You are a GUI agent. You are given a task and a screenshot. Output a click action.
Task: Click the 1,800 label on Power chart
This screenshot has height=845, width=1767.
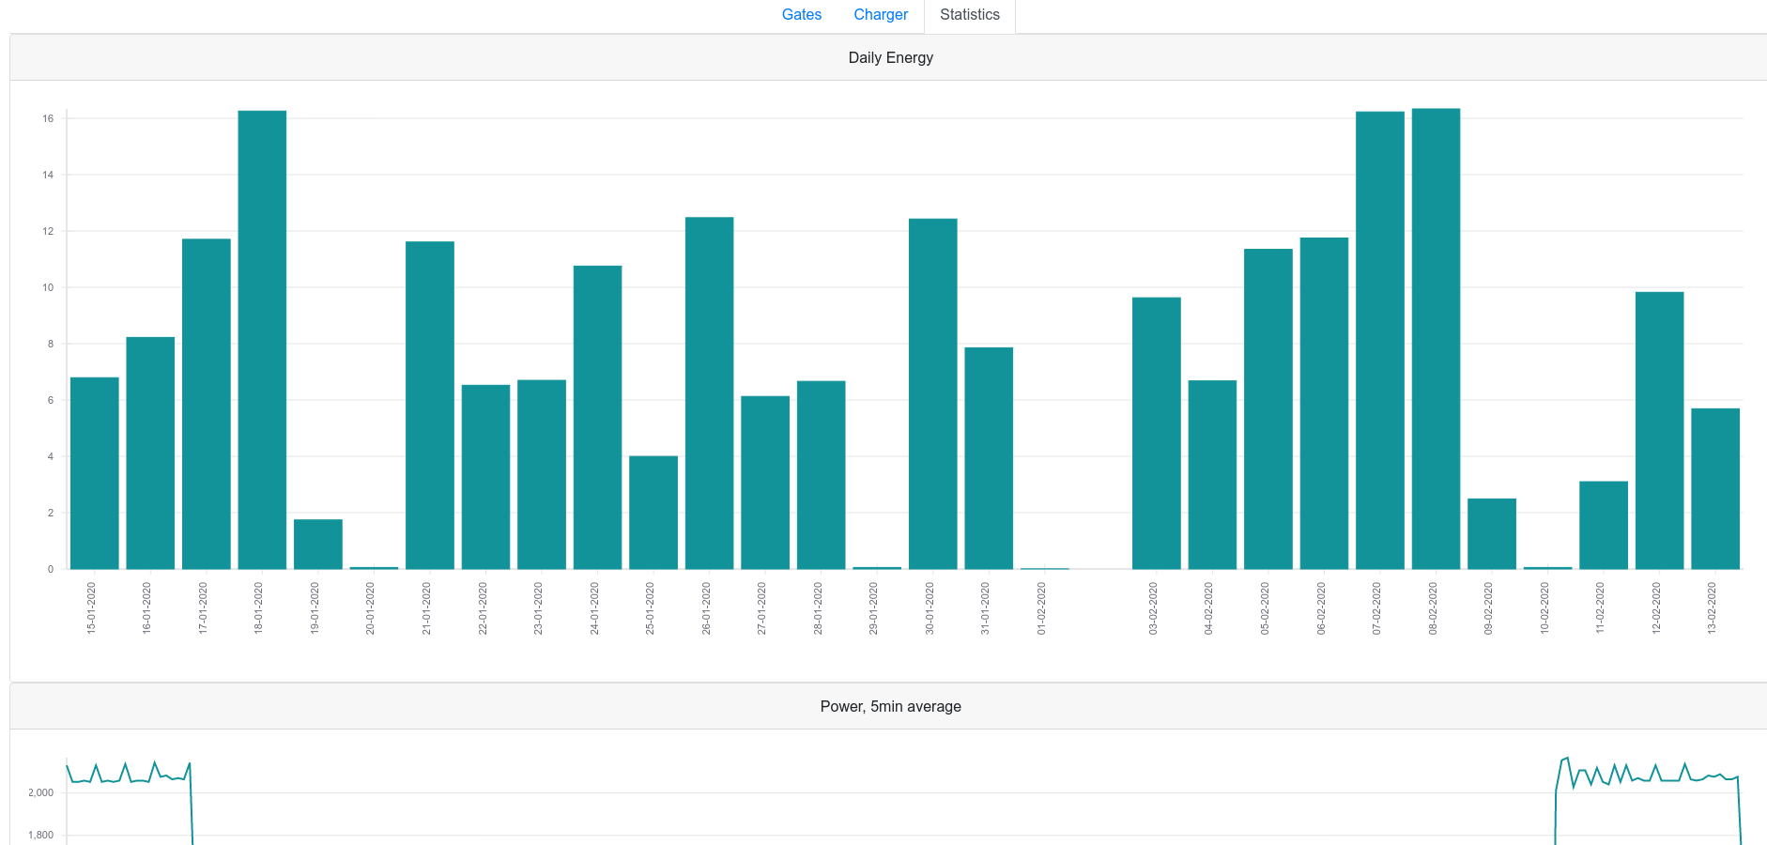(x=40, y=835)
